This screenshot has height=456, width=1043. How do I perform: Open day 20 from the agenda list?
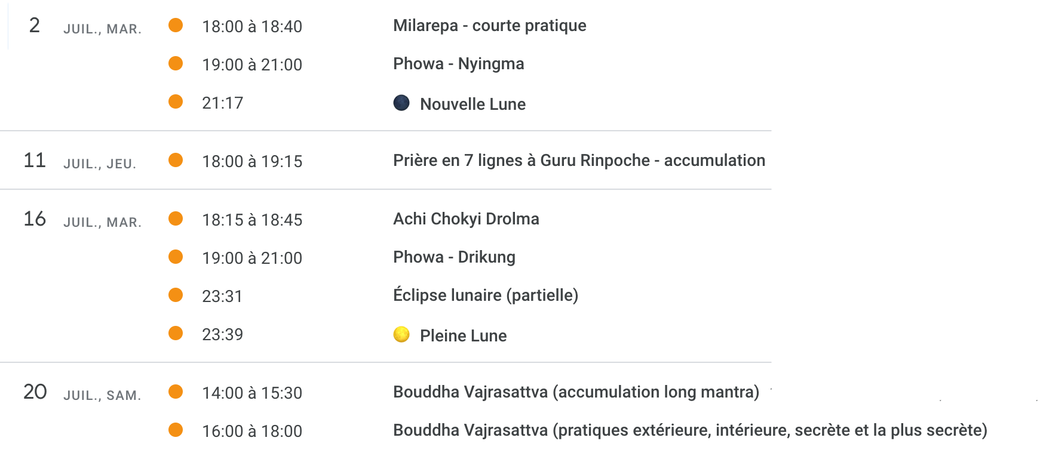[x=35, y=392]
